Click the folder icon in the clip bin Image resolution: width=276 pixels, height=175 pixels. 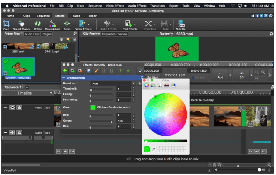[x=68, y=40]
